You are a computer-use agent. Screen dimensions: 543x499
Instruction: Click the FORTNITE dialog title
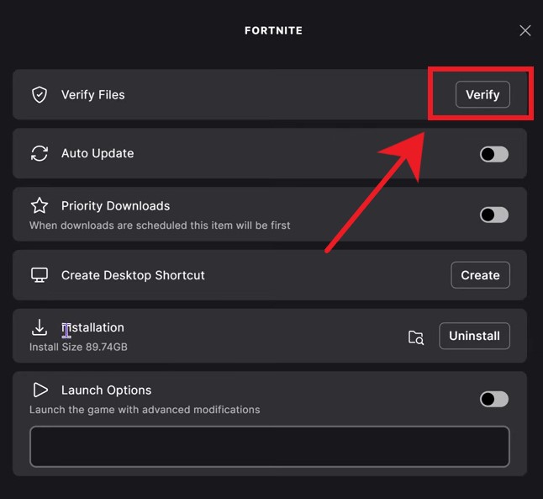tap(273, 30)
